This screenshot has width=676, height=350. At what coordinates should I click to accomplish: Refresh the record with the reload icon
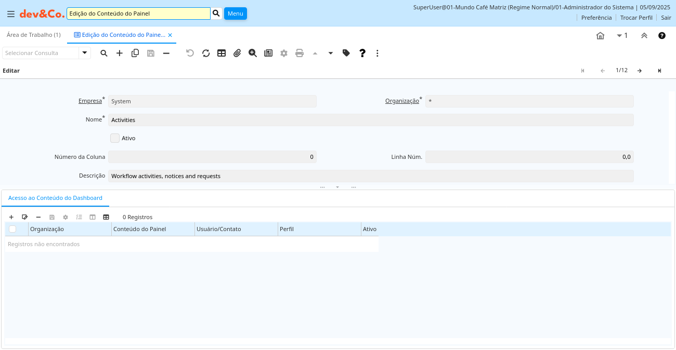pos(206,53)
